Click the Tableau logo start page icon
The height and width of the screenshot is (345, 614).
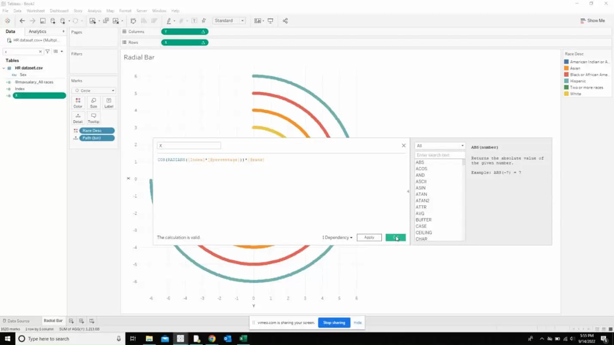(7, 21)
